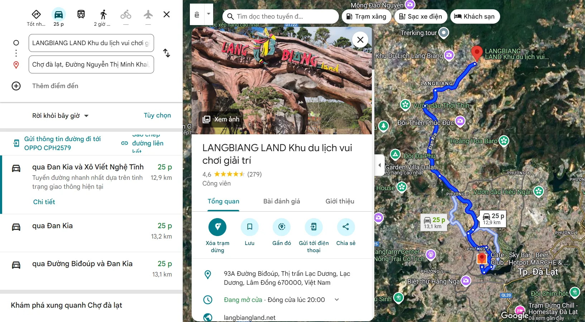
Task: Filter by Sạc xe điện chargers
Action: [421, 16]
